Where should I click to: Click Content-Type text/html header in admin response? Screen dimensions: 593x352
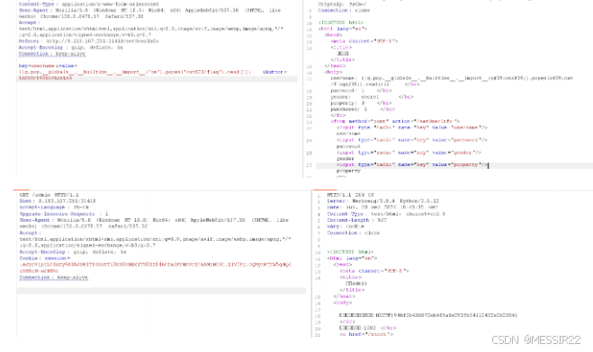[x=386, y=214]
